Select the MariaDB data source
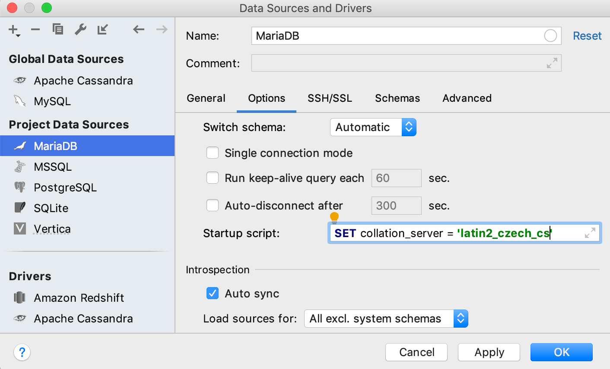Image resolution: width=610 pixels, height=369 pixels. click(87, 146)
